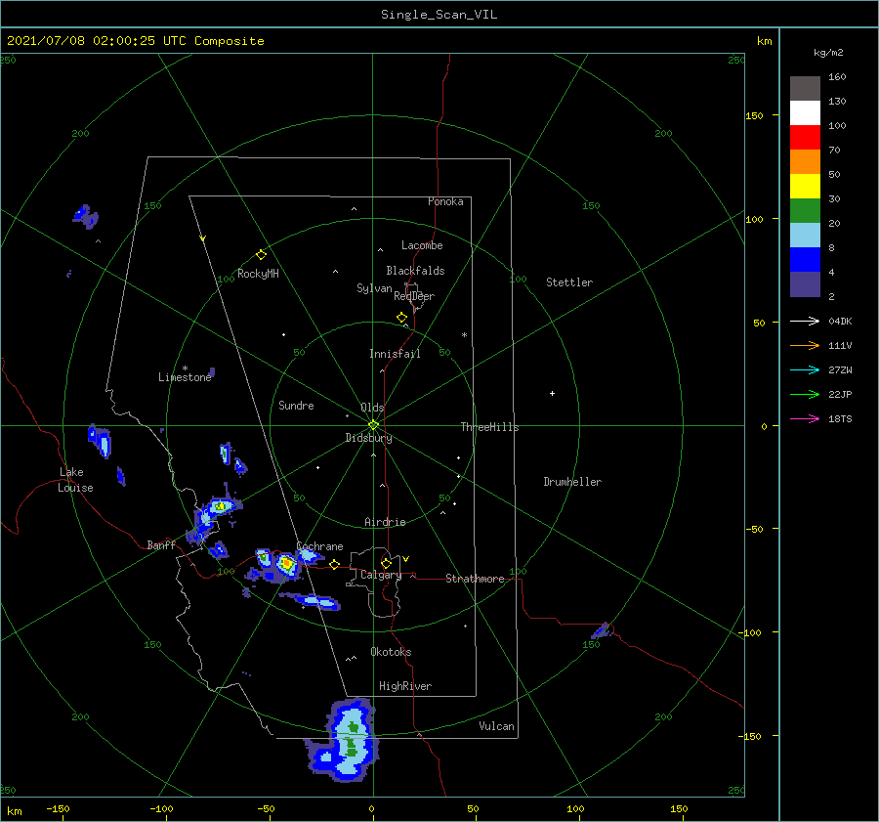Click the Vulcan label
879x822 pixels.
tap(496, 726)
